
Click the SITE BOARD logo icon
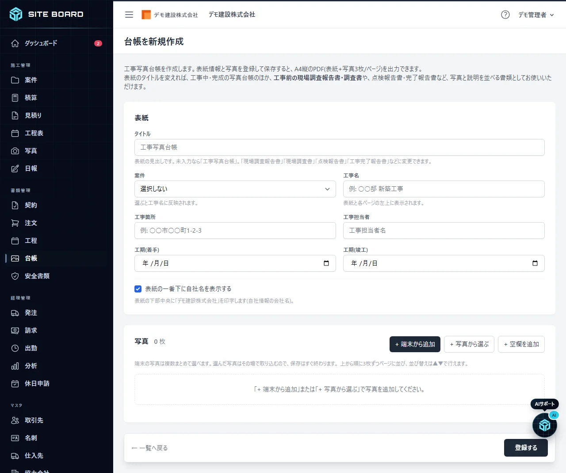coord(15,14)
